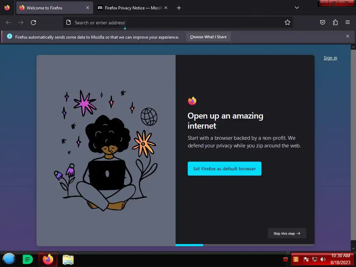Open a new tab with plus button
356x267 pixels.
click(179, 8)
